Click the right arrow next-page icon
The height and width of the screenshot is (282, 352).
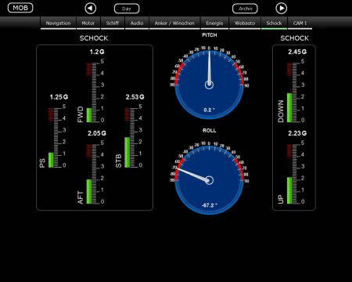pyautogui.click(x=281, y=9)
